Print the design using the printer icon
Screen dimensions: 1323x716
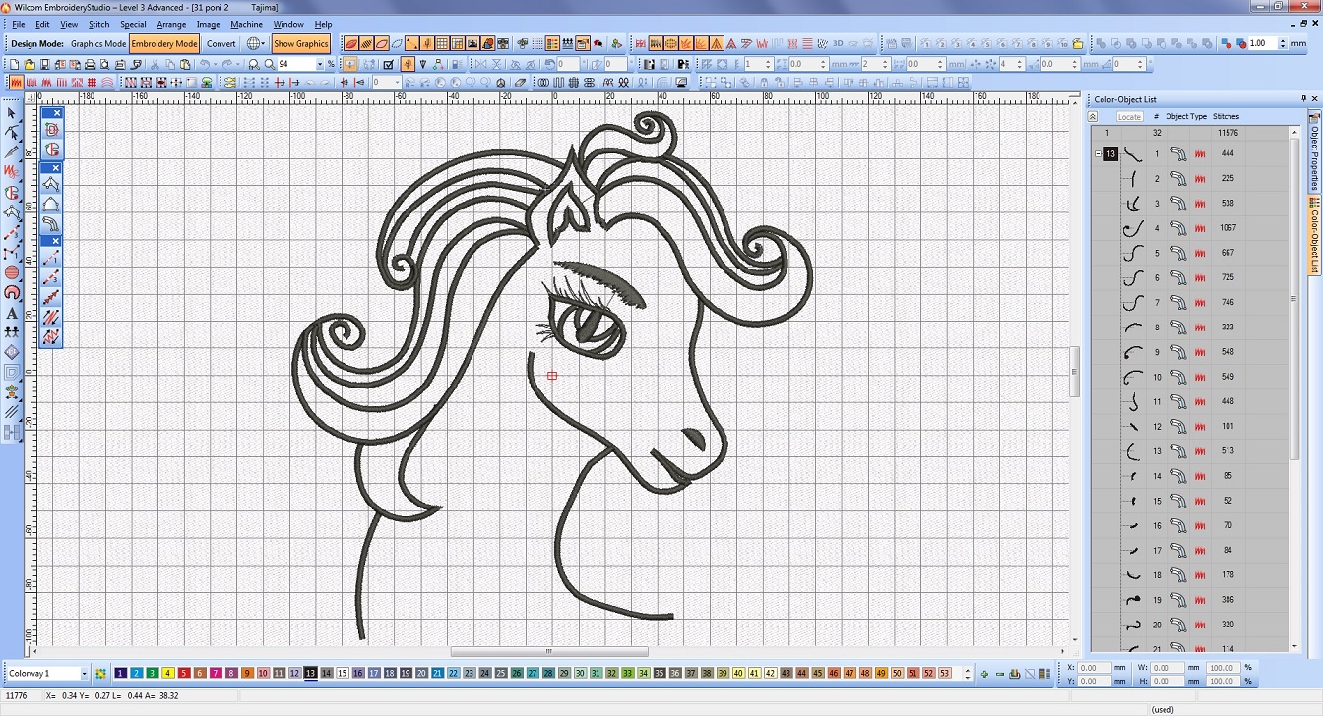pyautogui.click(x=92, y=64)
